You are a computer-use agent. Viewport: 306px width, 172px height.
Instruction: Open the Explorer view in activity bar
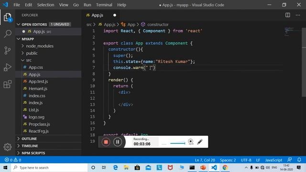pyautogui.click(x=8, y=17)
